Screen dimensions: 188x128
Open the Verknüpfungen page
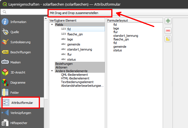coord(21,113)
